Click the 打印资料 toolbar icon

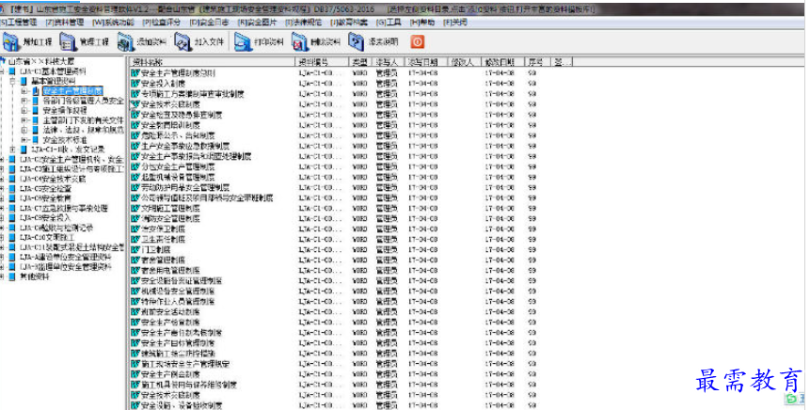(243, 41)
